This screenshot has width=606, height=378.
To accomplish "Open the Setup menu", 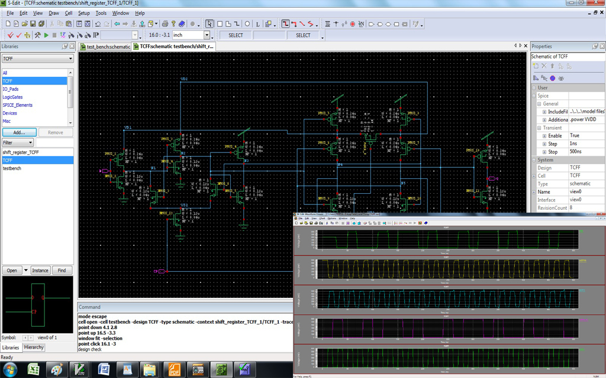I will pyautogui.click(x=84, y=13).
